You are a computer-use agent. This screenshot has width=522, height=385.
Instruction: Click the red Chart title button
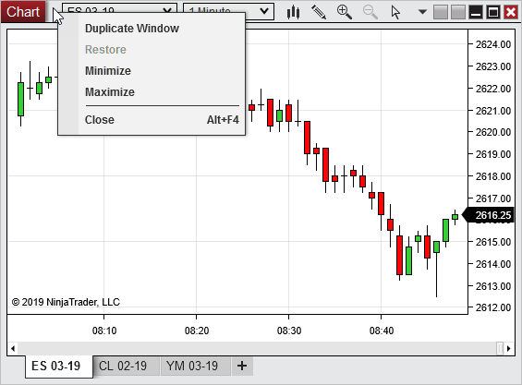(x=23, y=12)
